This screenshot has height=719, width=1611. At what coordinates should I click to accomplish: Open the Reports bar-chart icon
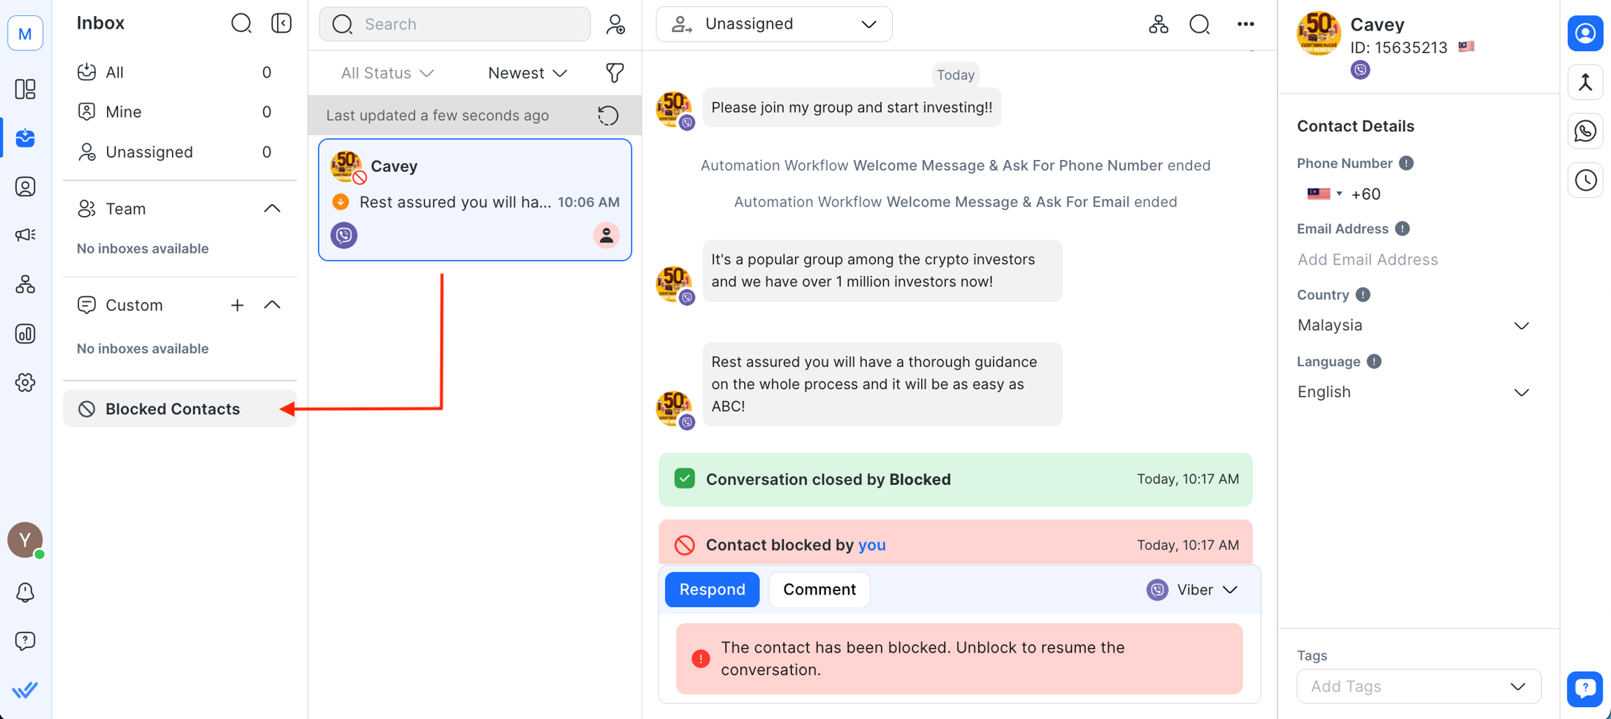coord(25,334)
